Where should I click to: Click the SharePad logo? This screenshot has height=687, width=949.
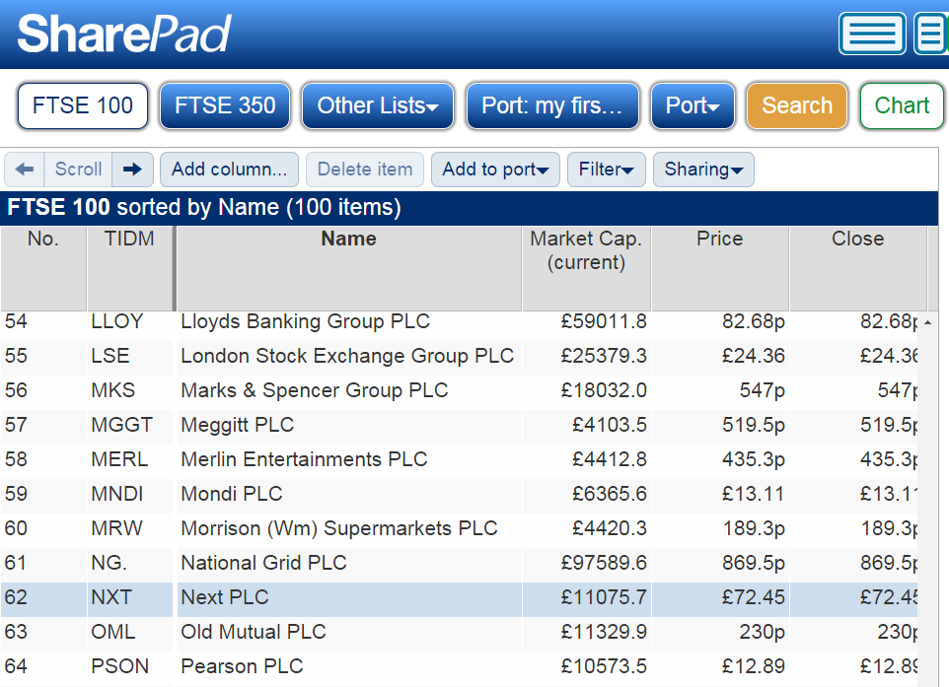(x=124, y=34)
